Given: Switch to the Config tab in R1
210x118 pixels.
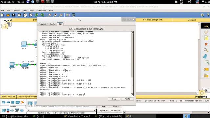Looking at the screenshot, I should 52,24.
